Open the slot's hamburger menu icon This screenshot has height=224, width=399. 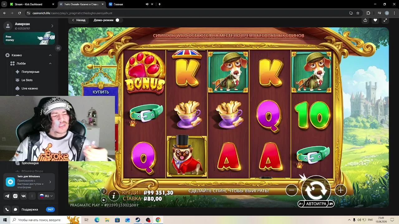point(104,191)
